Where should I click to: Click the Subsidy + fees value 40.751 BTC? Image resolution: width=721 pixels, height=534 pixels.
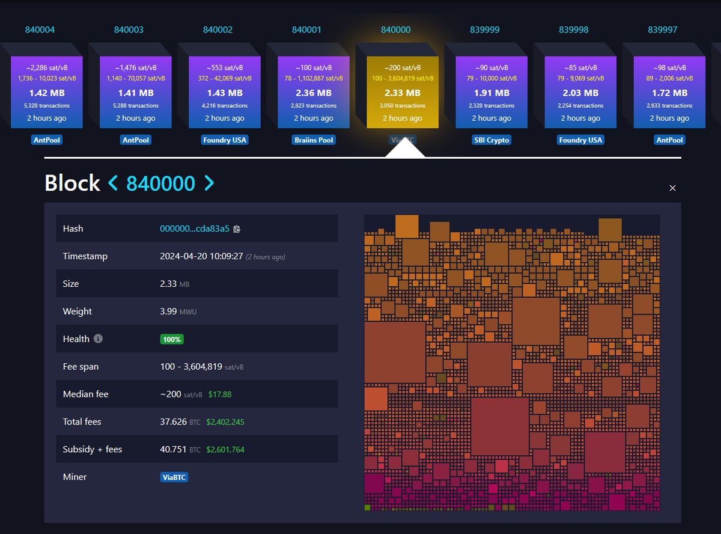coord(180,450)
